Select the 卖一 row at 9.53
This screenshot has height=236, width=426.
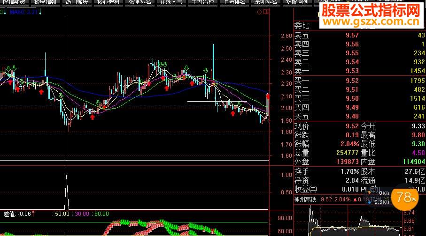click(359, 71)
